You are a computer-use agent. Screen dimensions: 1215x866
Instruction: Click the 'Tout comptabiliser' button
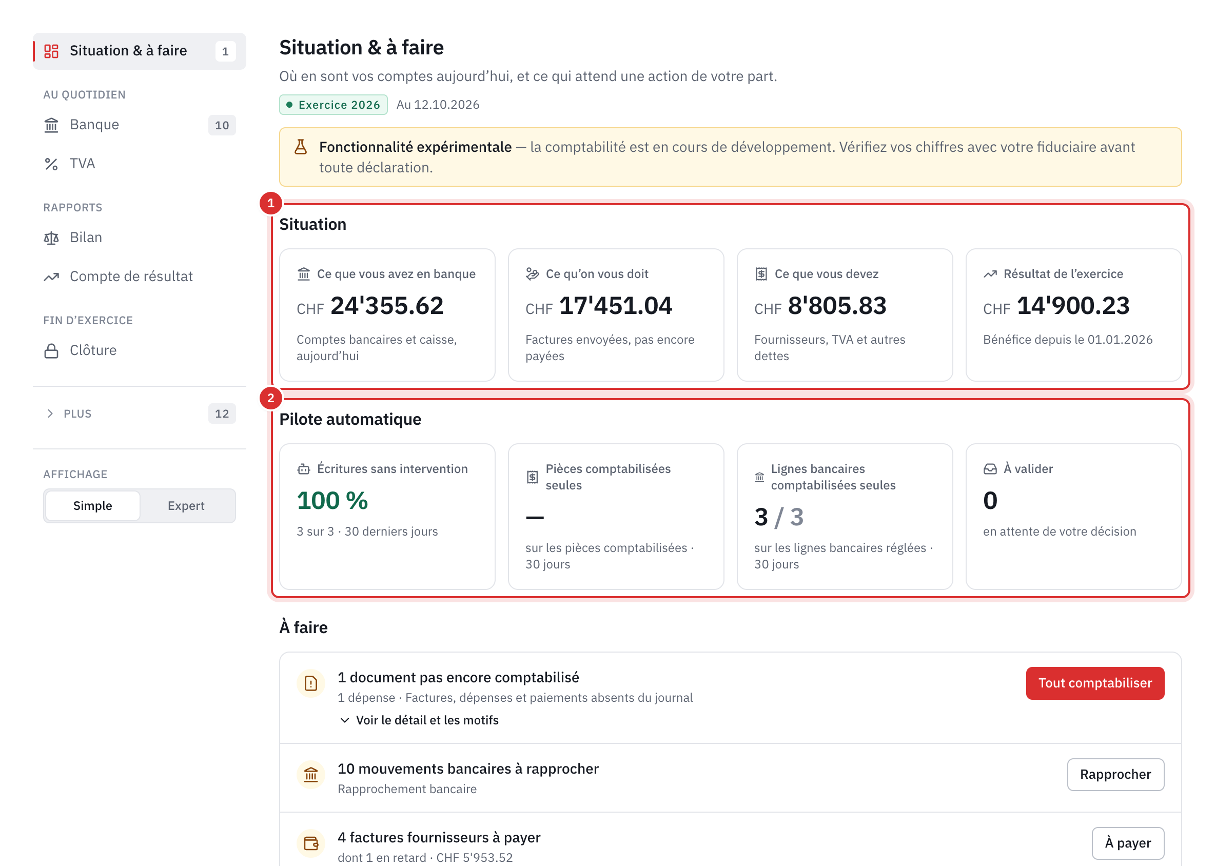point(1095,684)
